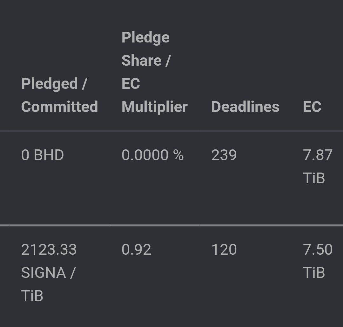Click the EC column header
Screen dimensions: 343x327
[x=312, y=107]
